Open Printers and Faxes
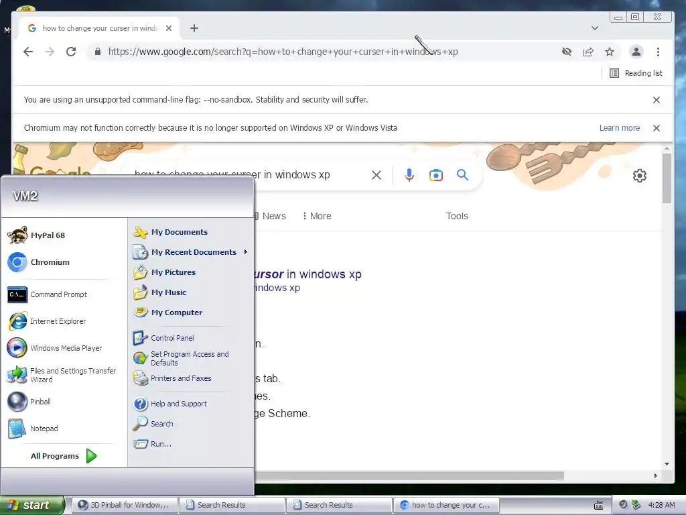 [172, 378]
